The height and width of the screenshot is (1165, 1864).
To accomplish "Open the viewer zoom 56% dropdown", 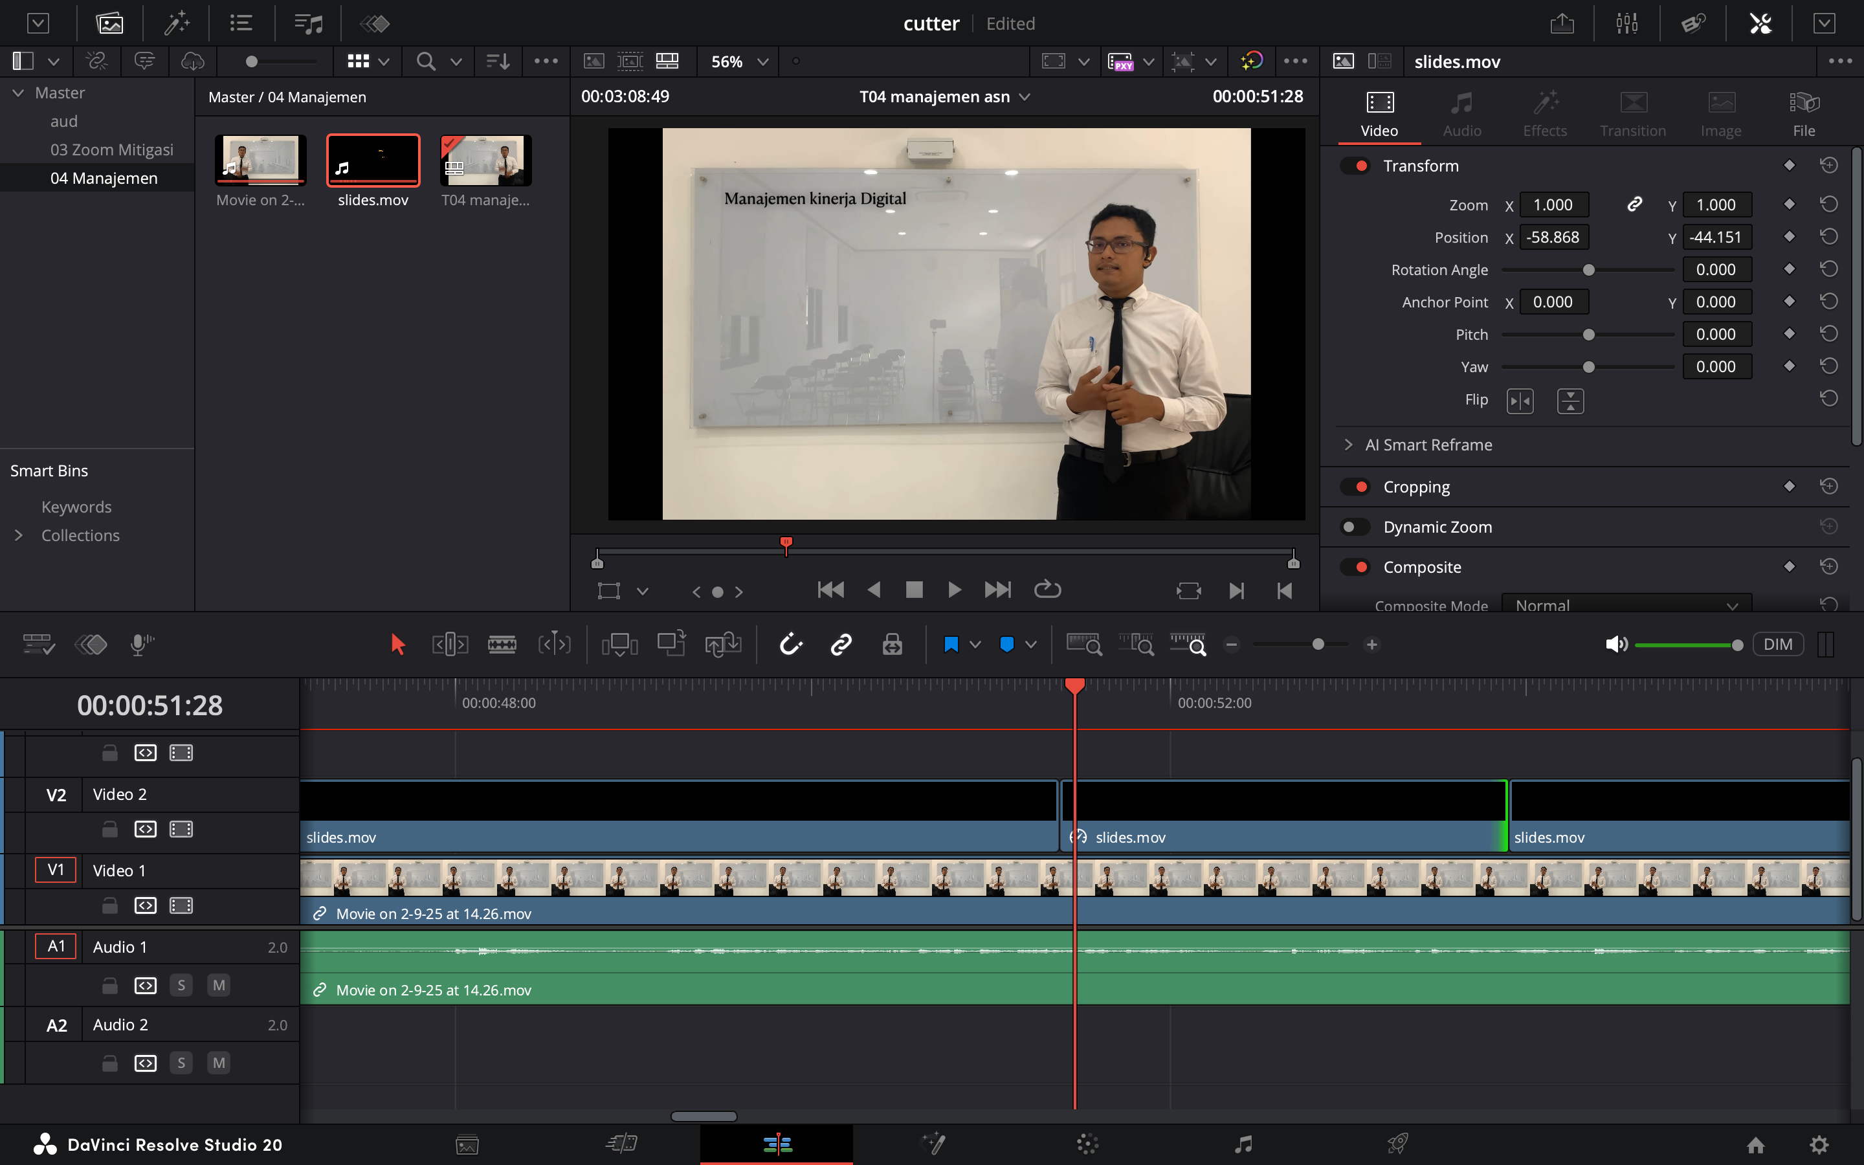I will coord(738,61).
